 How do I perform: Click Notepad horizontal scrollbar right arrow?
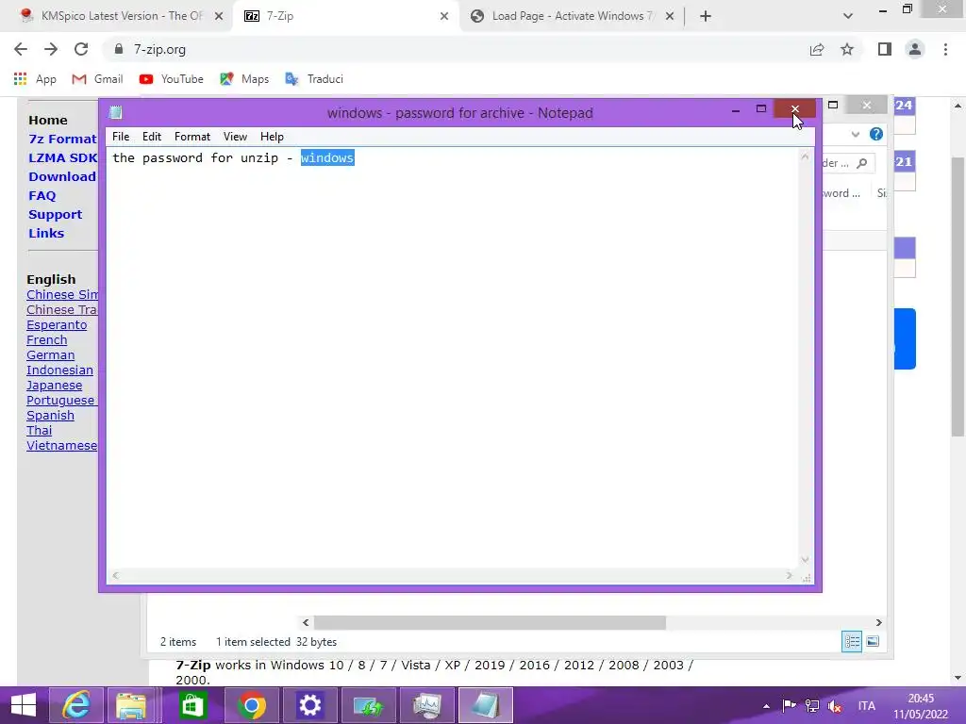coord(790,576)
